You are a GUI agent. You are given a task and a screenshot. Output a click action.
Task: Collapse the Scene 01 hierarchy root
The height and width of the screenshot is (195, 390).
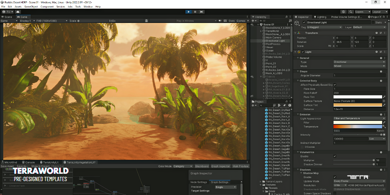(258, 25)
